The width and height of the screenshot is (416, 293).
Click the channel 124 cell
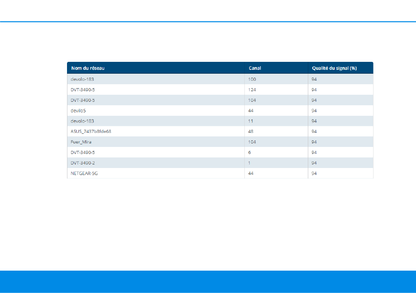252,89
